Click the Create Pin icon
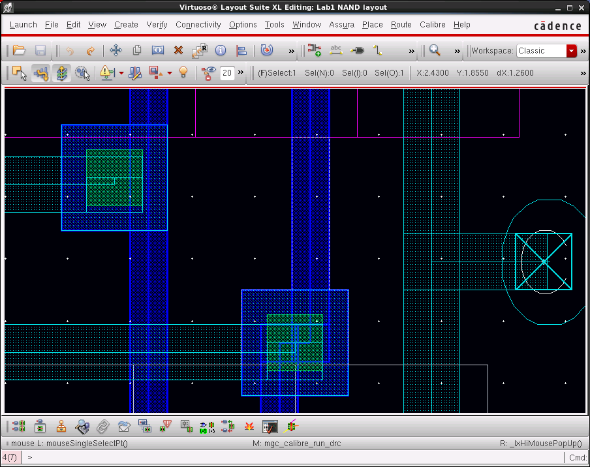Image resolution: width=590 pixels, height=467 pixels. click(357, 50)
